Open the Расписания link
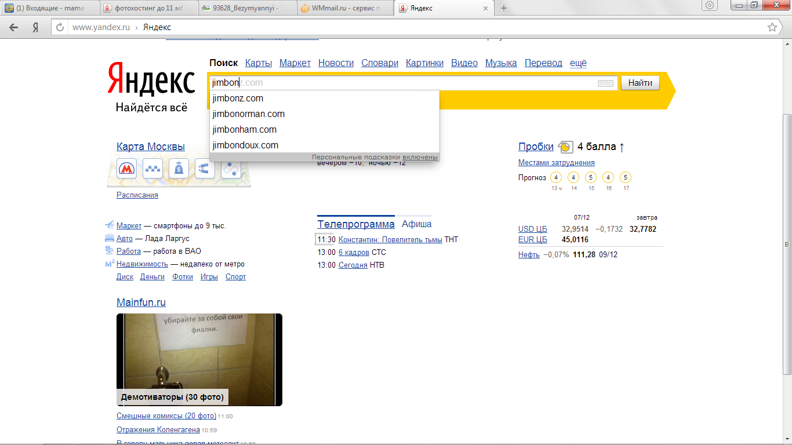Screen dimensions: 792x445 [x=137, y=195]
